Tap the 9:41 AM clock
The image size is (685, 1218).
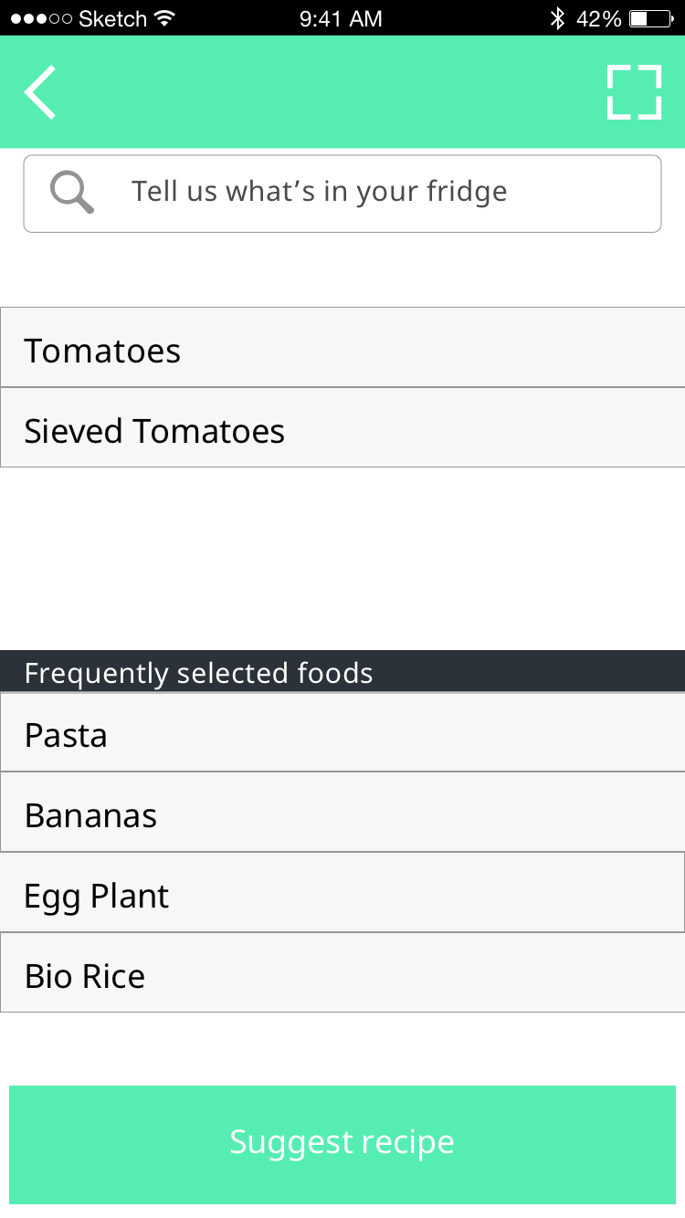341,18
